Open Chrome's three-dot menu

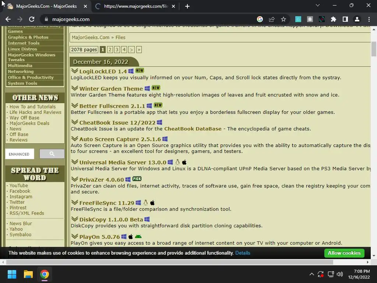(369, 19)
